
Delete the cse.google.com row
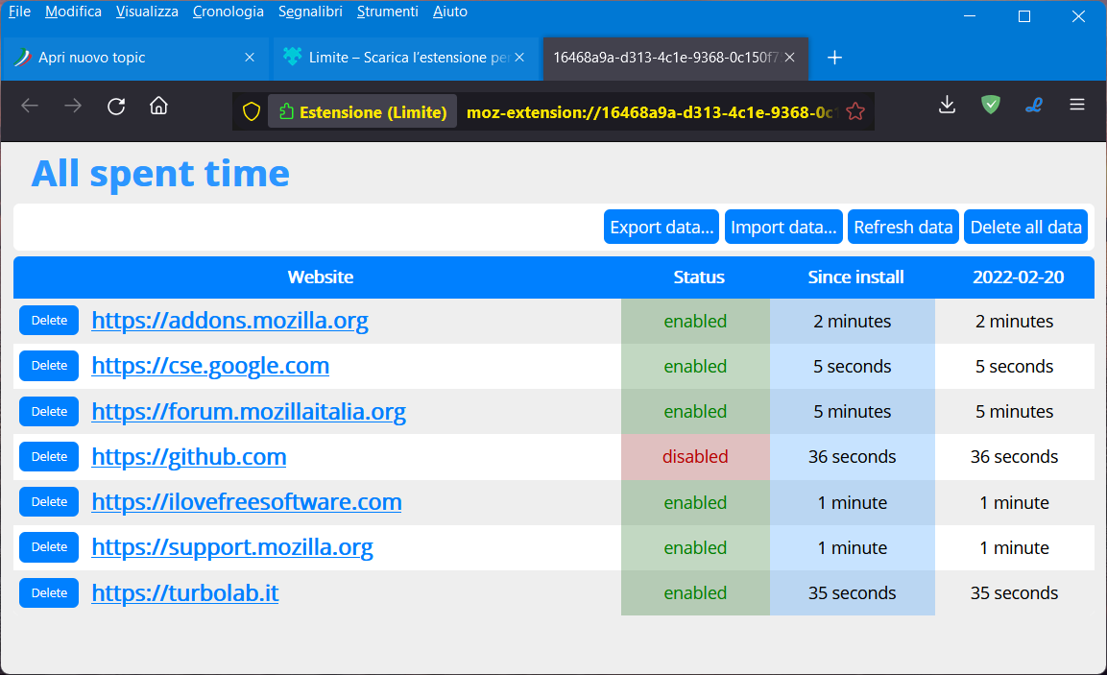click(x=49, y=366)
